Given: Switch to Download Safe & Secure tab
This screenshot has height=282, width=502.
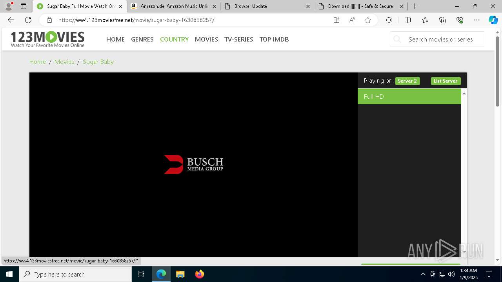Looking at the screenshot, I should (361, 6).
